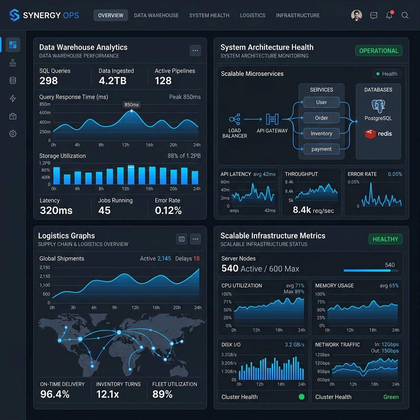Image resolution: width=420 pixels, height=420 pixels.
Task: Click the search magnifier icon
Action: pyautogui.click(x=405, y=15)
